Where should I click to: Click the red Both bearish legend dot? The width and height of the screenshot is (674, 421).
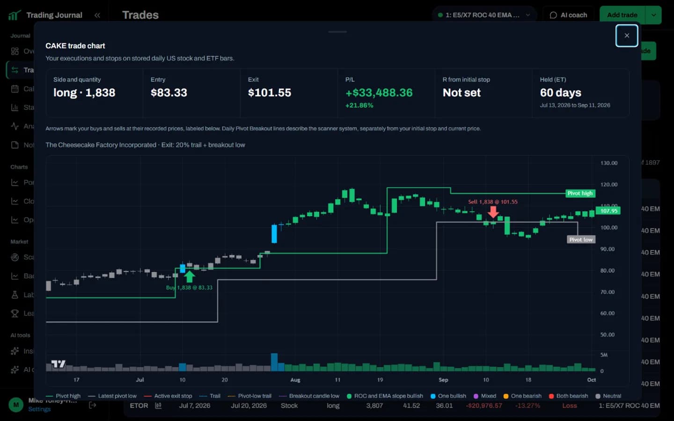pos(551,396)
